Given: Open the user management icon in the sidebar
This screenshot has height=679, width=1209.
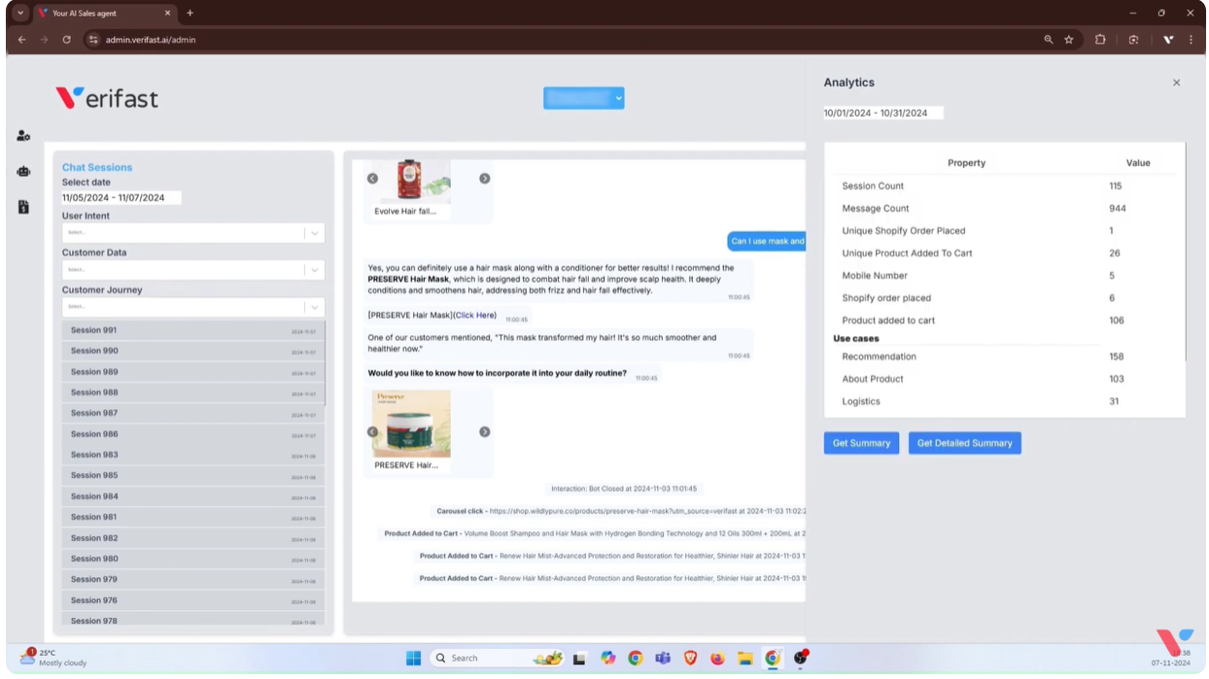Looking at the screenshot, I should tap(23, 134).
